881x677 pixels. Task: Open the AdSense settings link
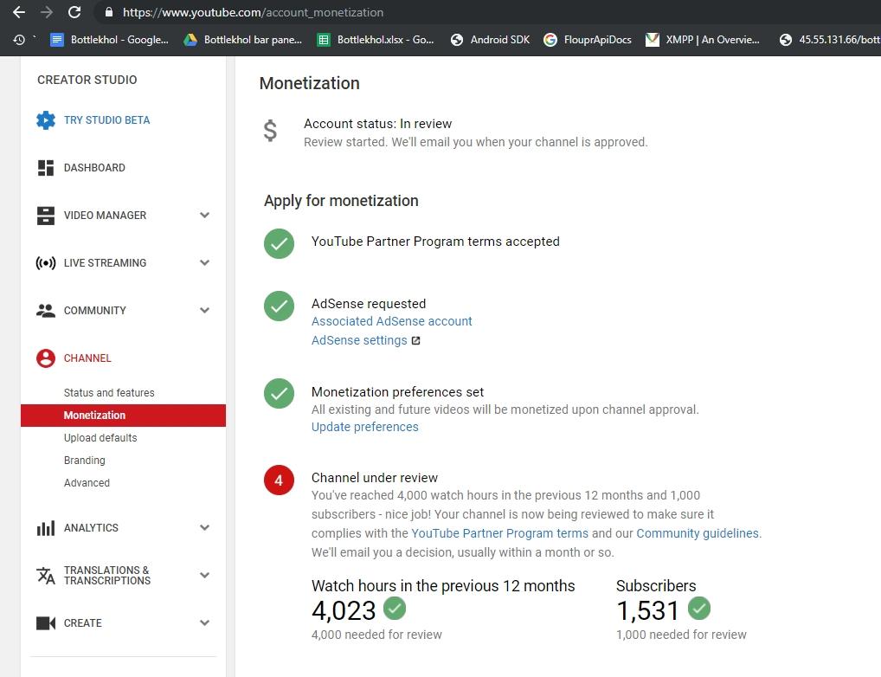359,340
